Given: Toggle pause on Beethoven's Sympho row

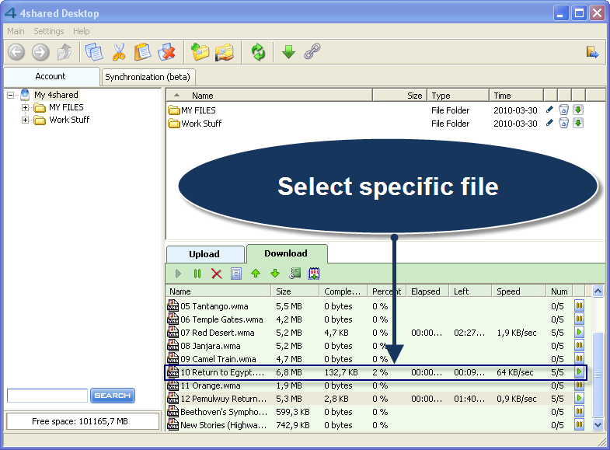Looking at the screenshot, I should (579, 411).
